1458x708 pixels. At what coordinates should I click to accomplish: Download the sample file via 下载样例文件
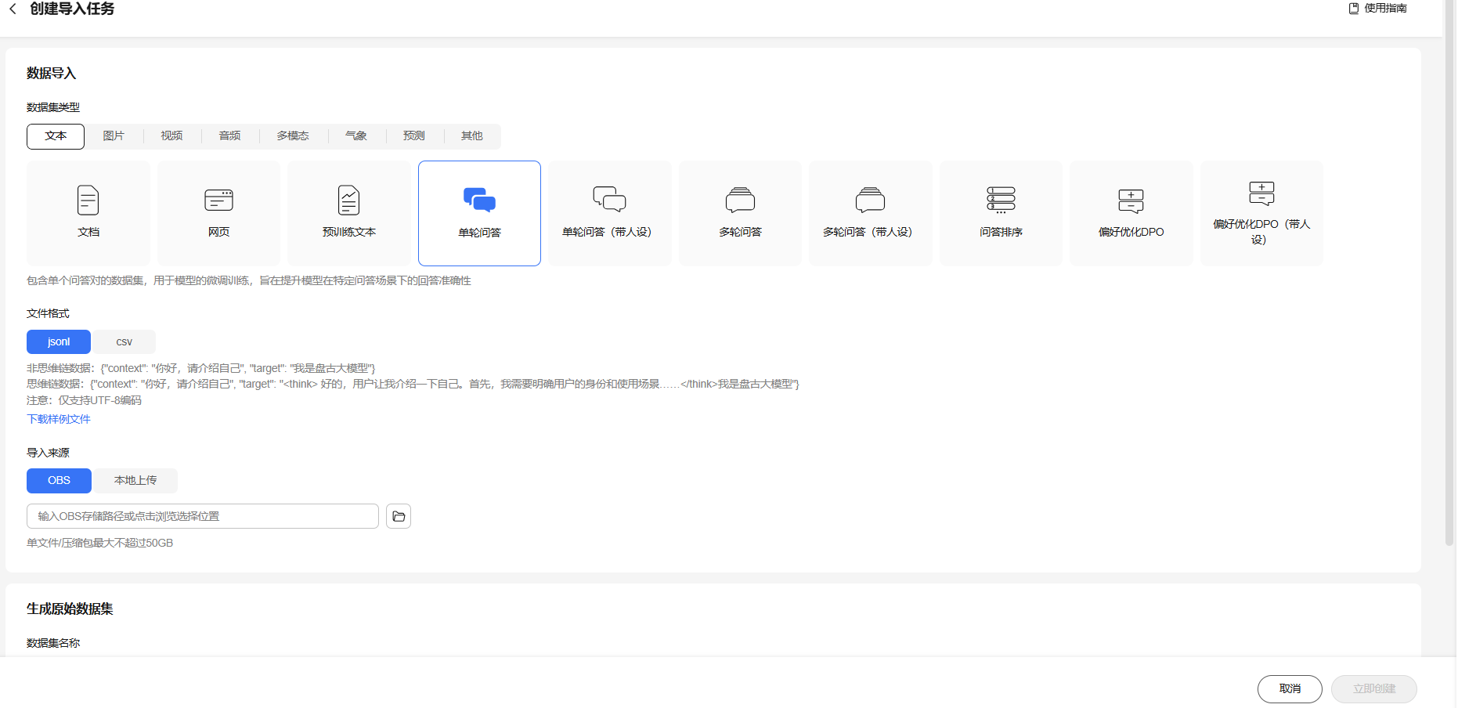point(59,420)
